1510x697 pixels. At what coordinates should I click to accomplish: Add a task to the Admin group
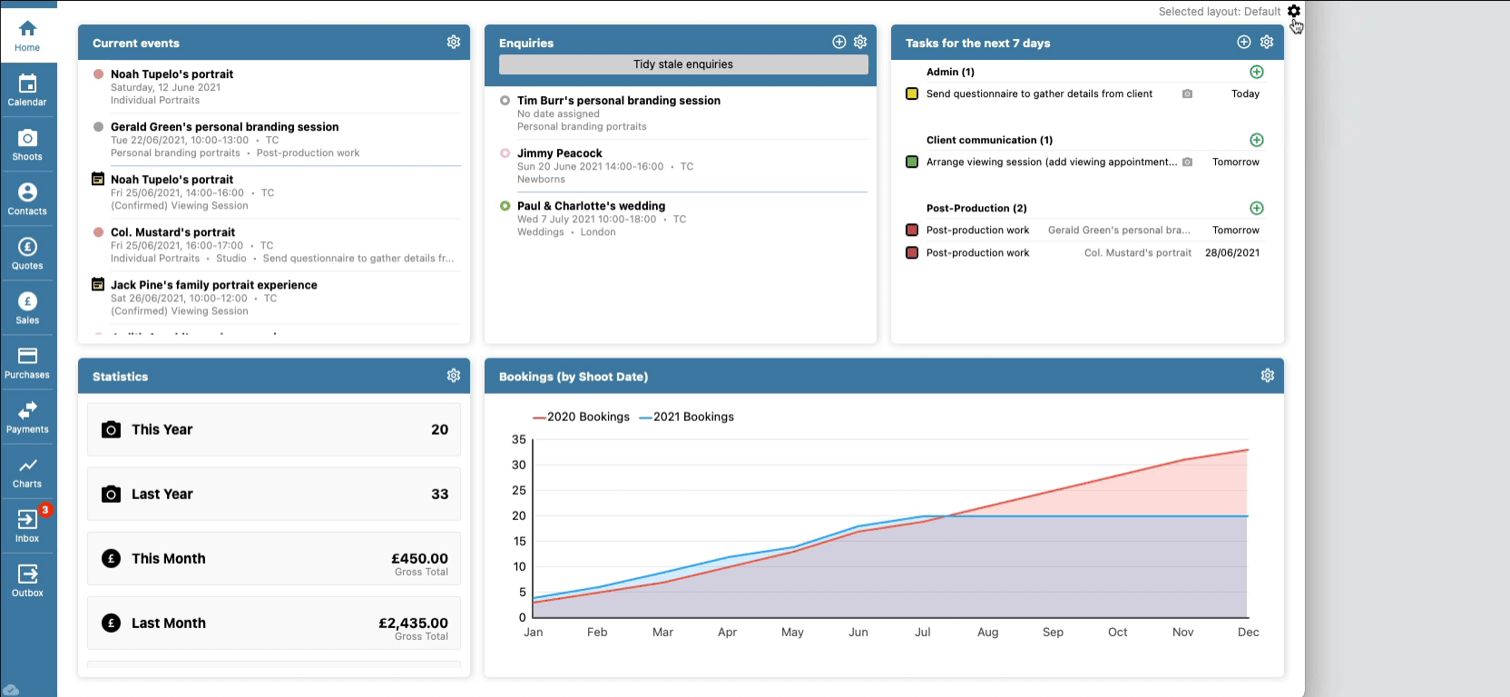(1257, 73)
